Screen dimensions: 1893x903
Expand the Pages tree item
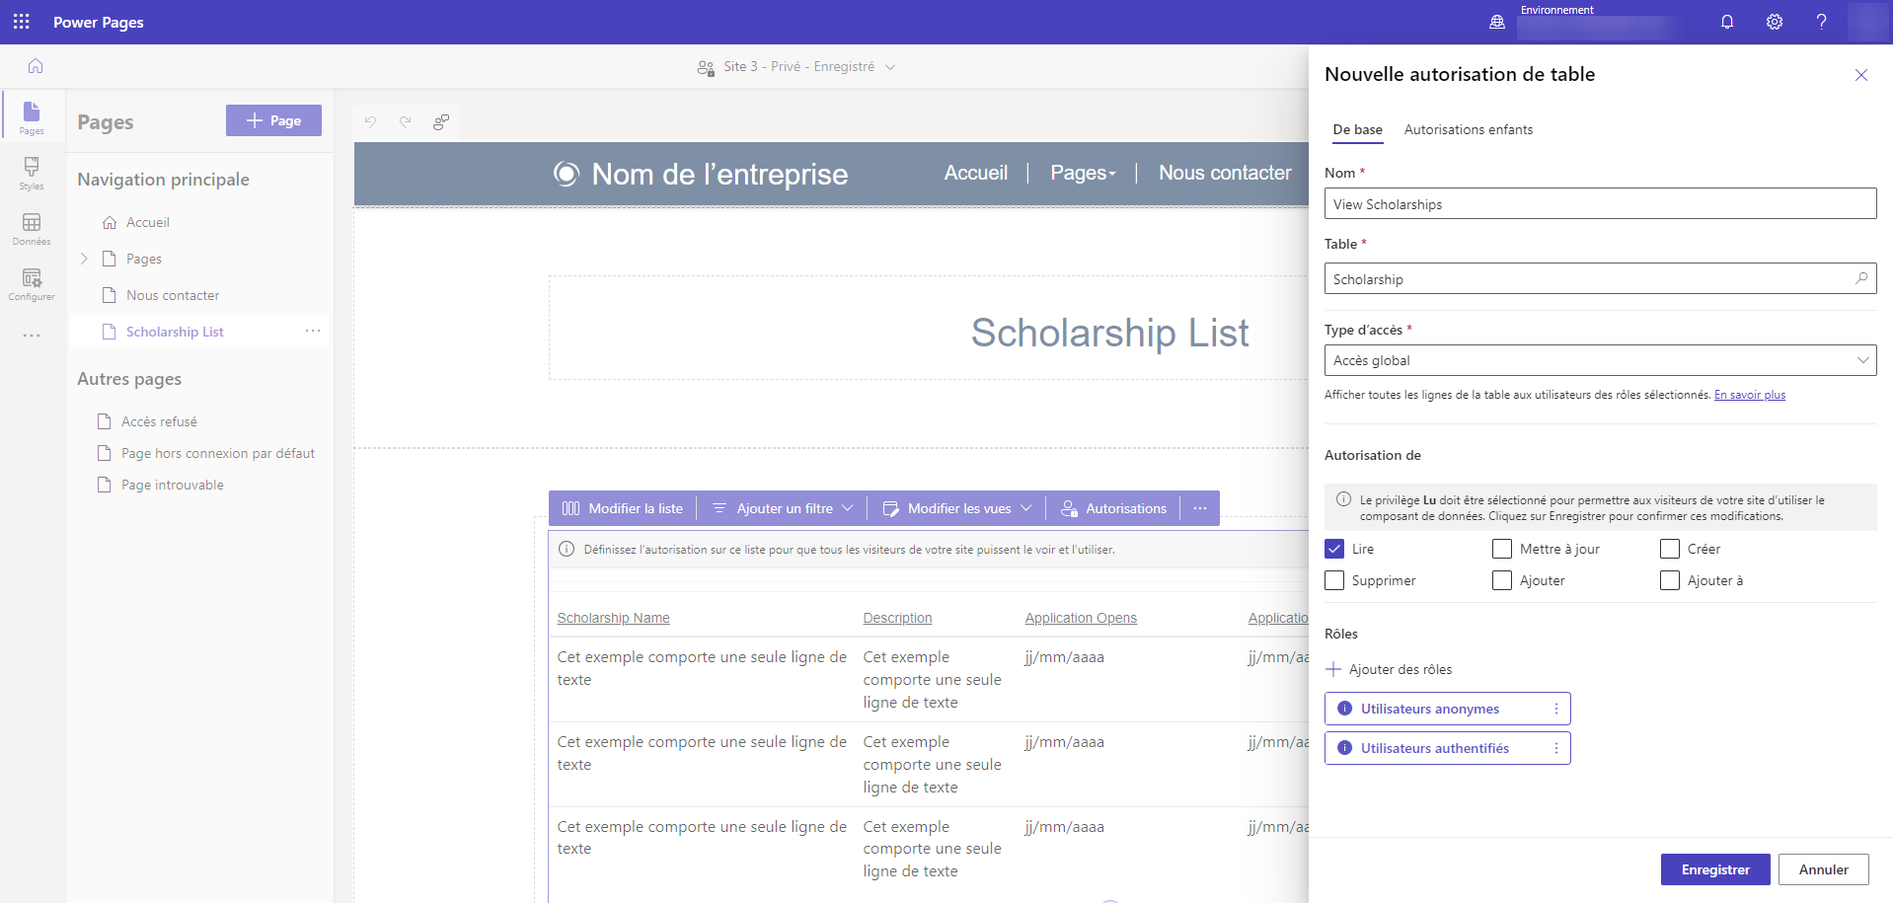click(x=84, y=259)
